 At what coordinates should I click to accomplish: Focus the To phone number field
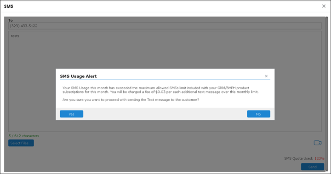[x=165, y=26]
